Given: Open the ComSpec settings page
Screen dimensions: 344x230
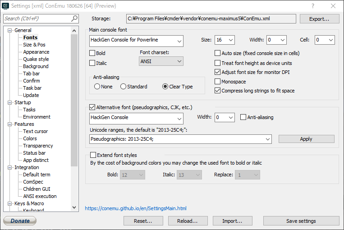Looking at the screenshot, I should tap(33, 182).
